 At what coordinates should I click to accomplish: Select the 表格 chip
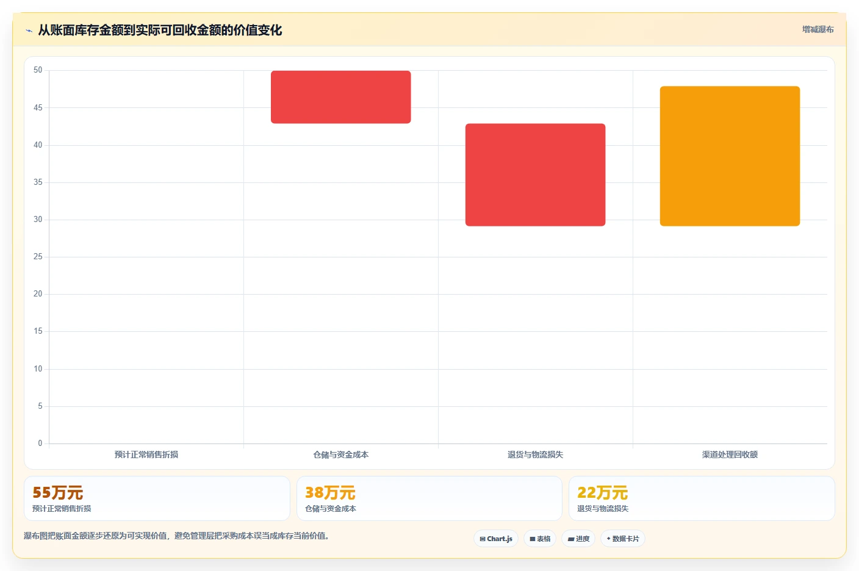[x=540, y=539]
